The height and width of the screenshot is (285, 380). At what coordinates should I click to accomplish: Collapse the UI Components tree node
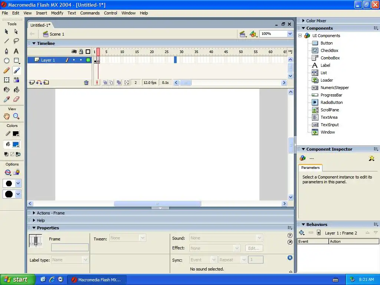click(300, 36)
